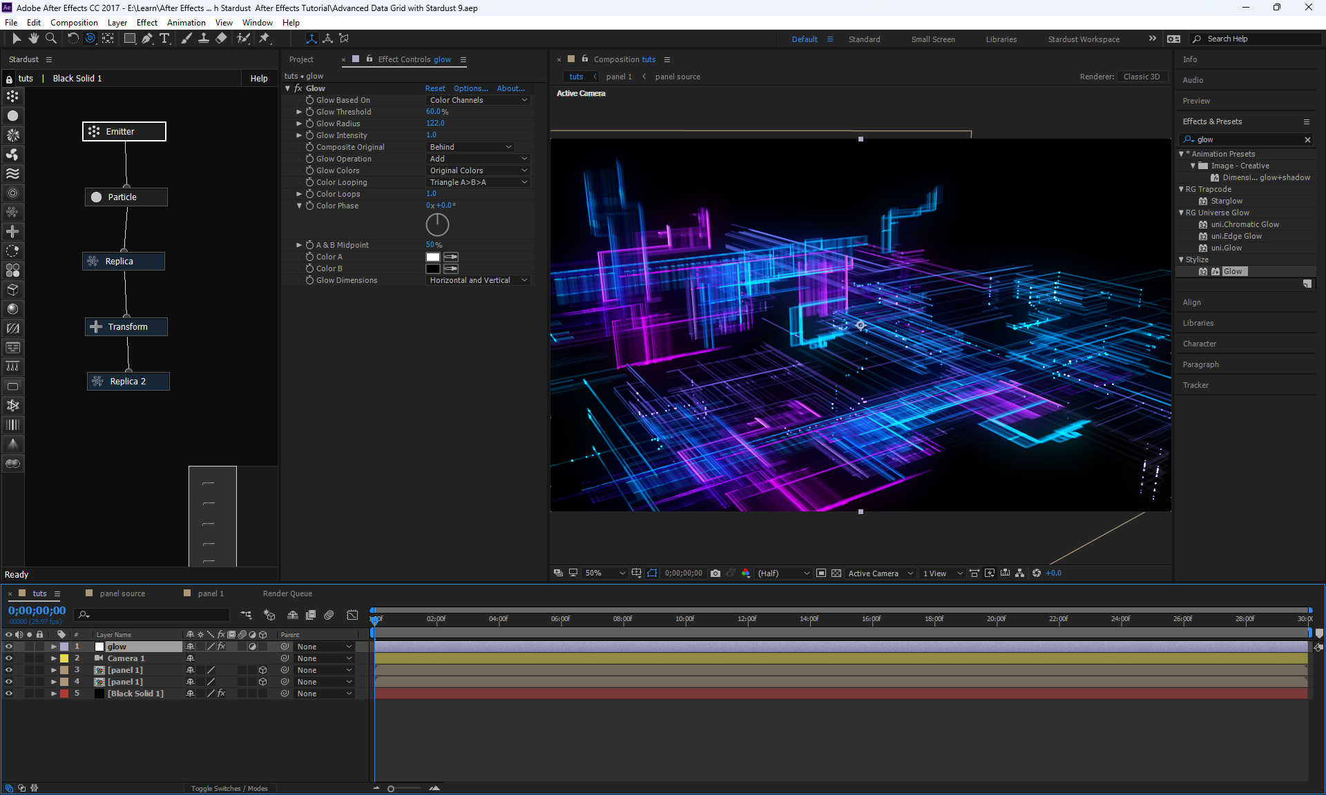
Task: Open Glow Based On dropdown
Action: coord(478,100)
